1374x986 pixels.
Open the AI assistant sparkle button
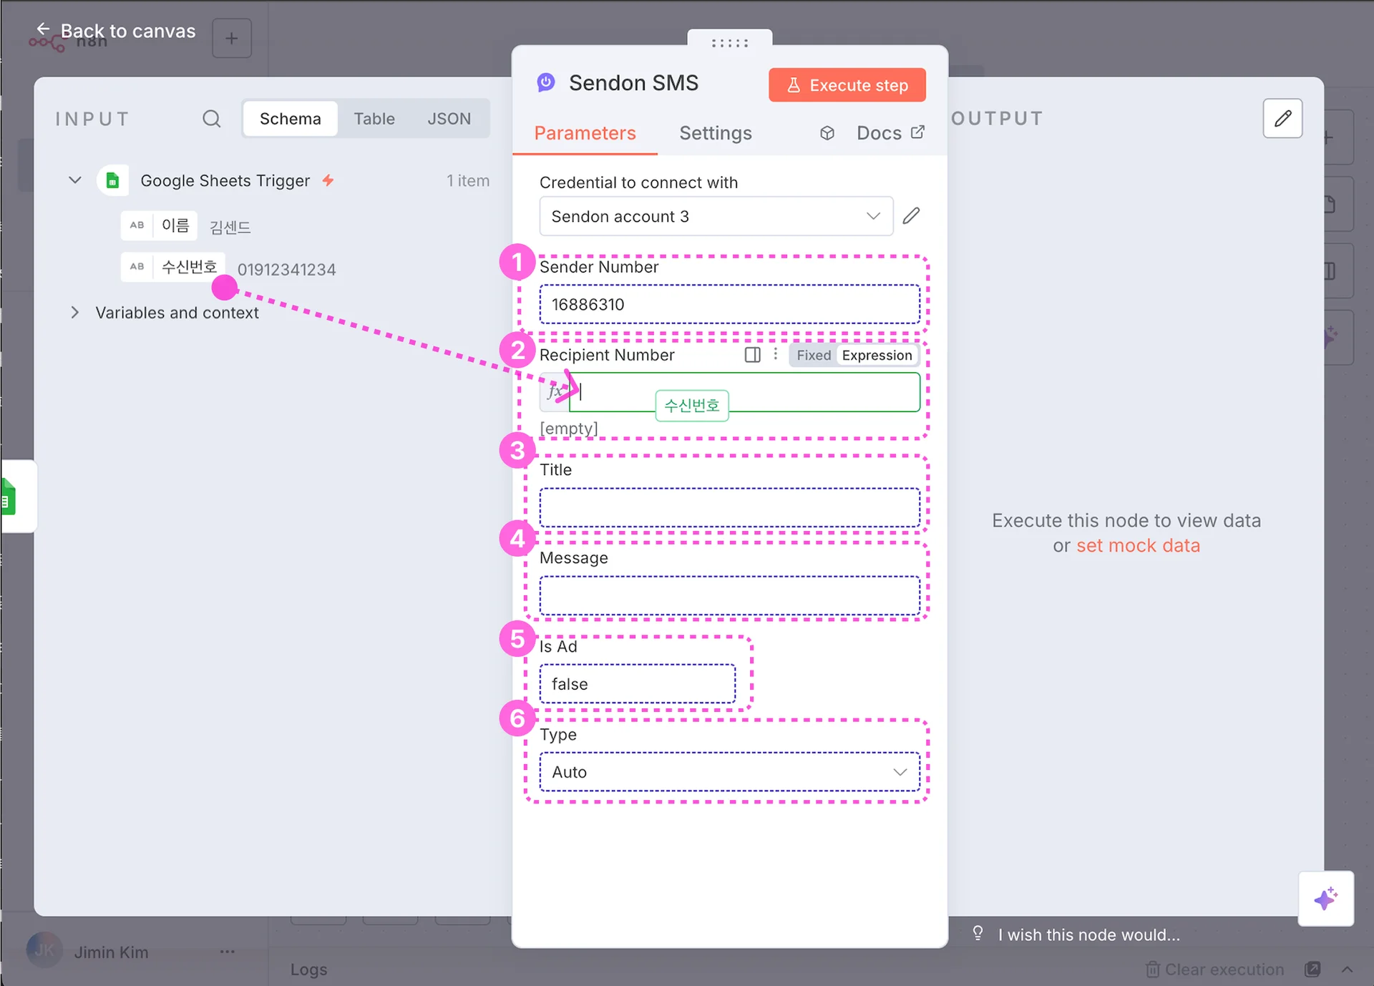coord(1325,899)
